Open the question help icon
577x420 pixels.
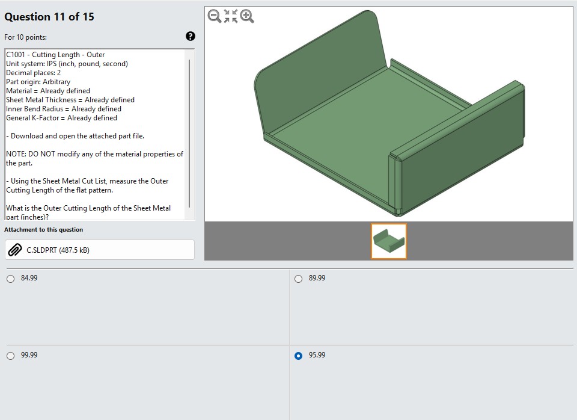tap(191, 36)
